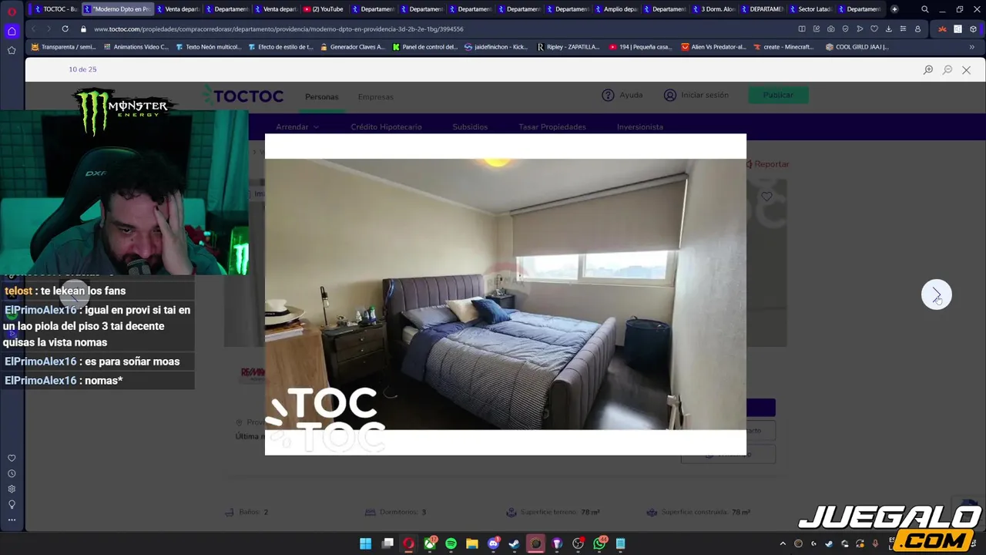Open jaidefinichon - Kick bookmark
This screenshot has width=986, height=555.
(496, 47)
